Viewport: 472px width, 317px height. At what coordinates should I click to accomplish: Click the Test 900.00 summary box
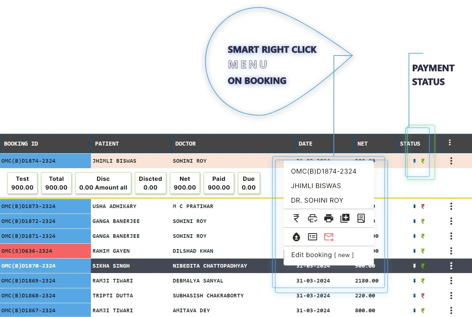coord(22,183)
